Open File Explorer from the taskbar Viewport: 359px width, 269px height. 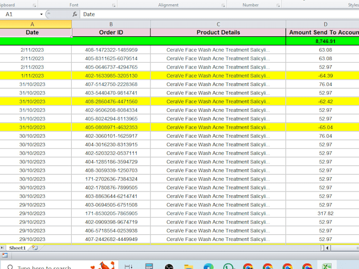[x=188, y=266]
